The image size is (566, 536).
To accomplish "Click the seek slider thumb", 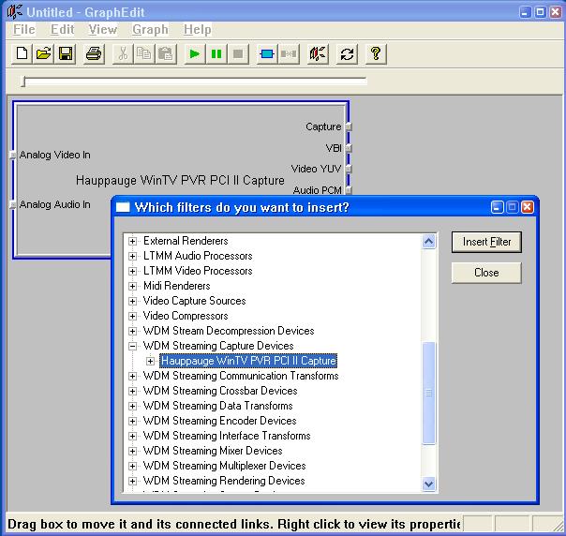I will click(23, 82).
